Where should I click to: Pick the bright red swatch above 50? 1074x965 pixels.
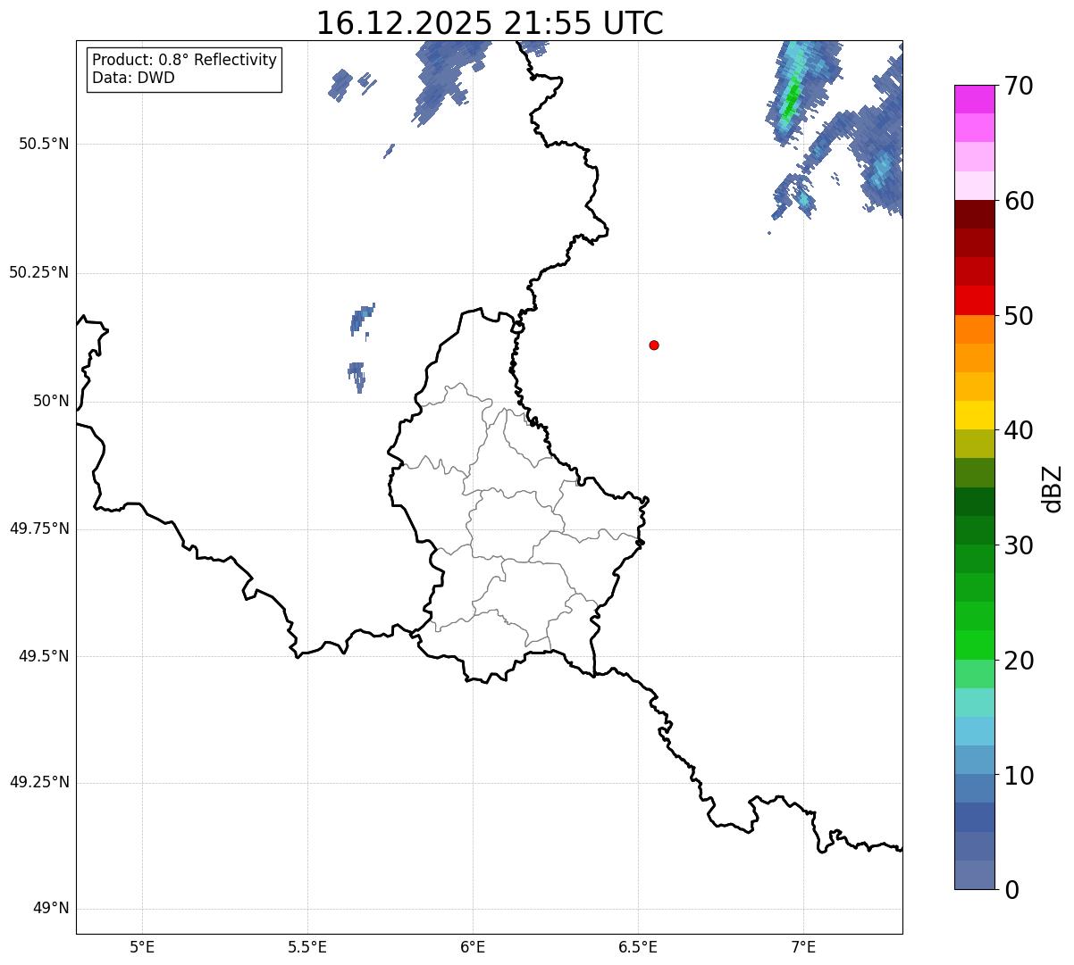pos(974,300)
